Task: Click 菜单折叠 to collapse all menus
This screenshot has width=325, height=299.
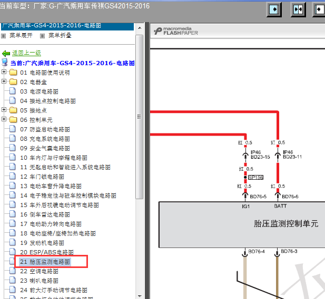Action: 60,36
